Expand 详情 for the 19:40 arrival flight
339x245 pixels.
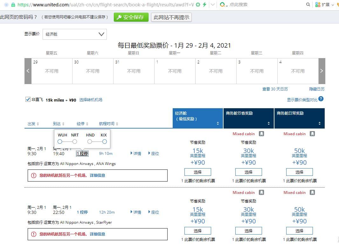pos(136,153)
